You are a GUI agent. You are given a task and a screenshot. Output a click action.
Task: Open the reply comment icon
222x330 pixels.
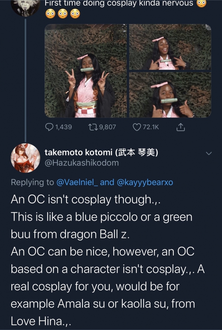49,127
